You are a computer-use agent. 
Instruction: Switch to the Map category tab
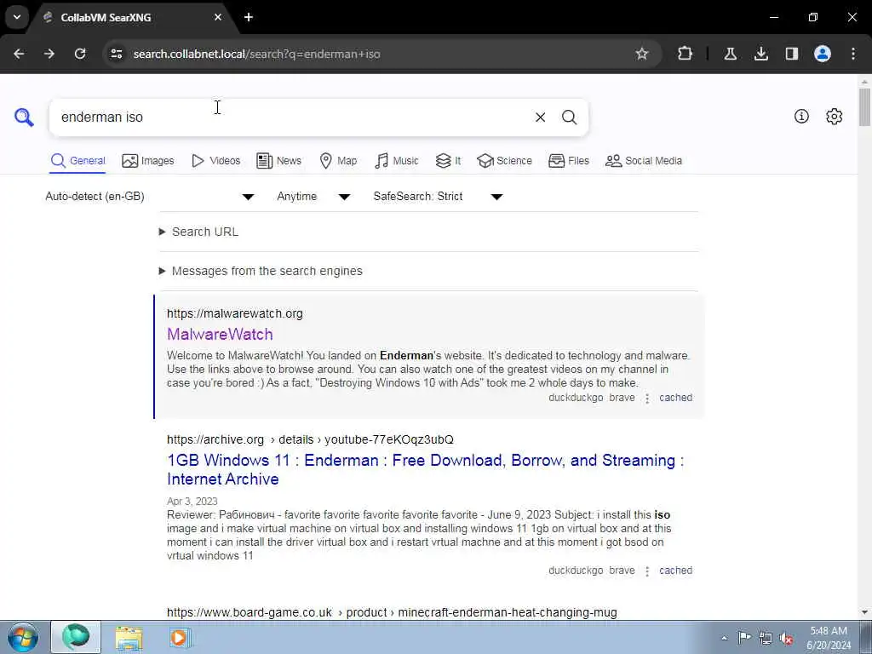(338, 161)
